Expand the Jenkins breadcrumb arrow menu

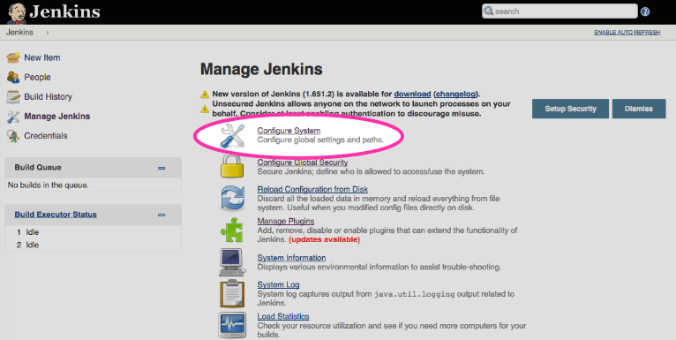pyautogui.click(x=48, y=33)
